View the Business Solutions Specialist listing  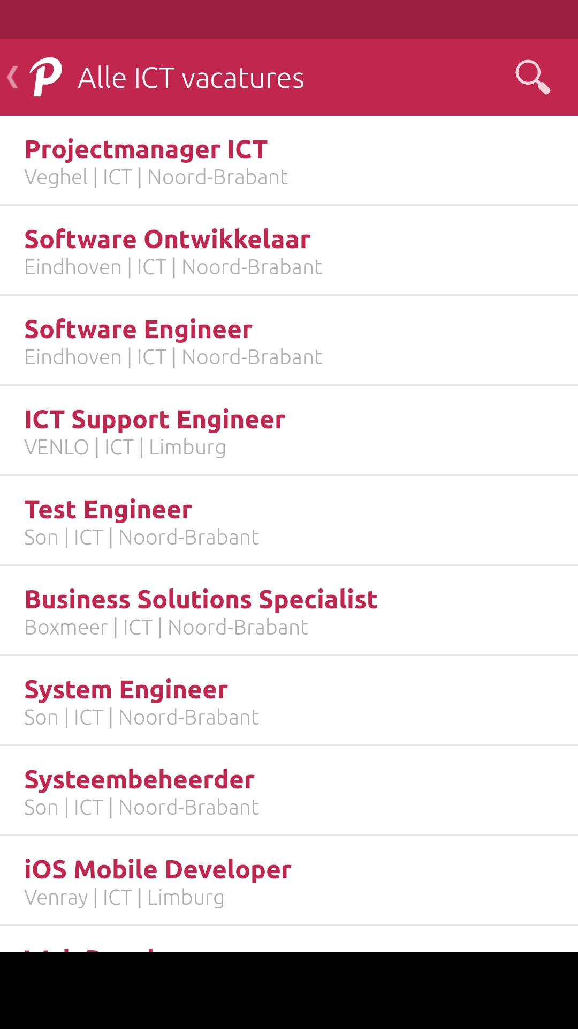coord(201,600)
